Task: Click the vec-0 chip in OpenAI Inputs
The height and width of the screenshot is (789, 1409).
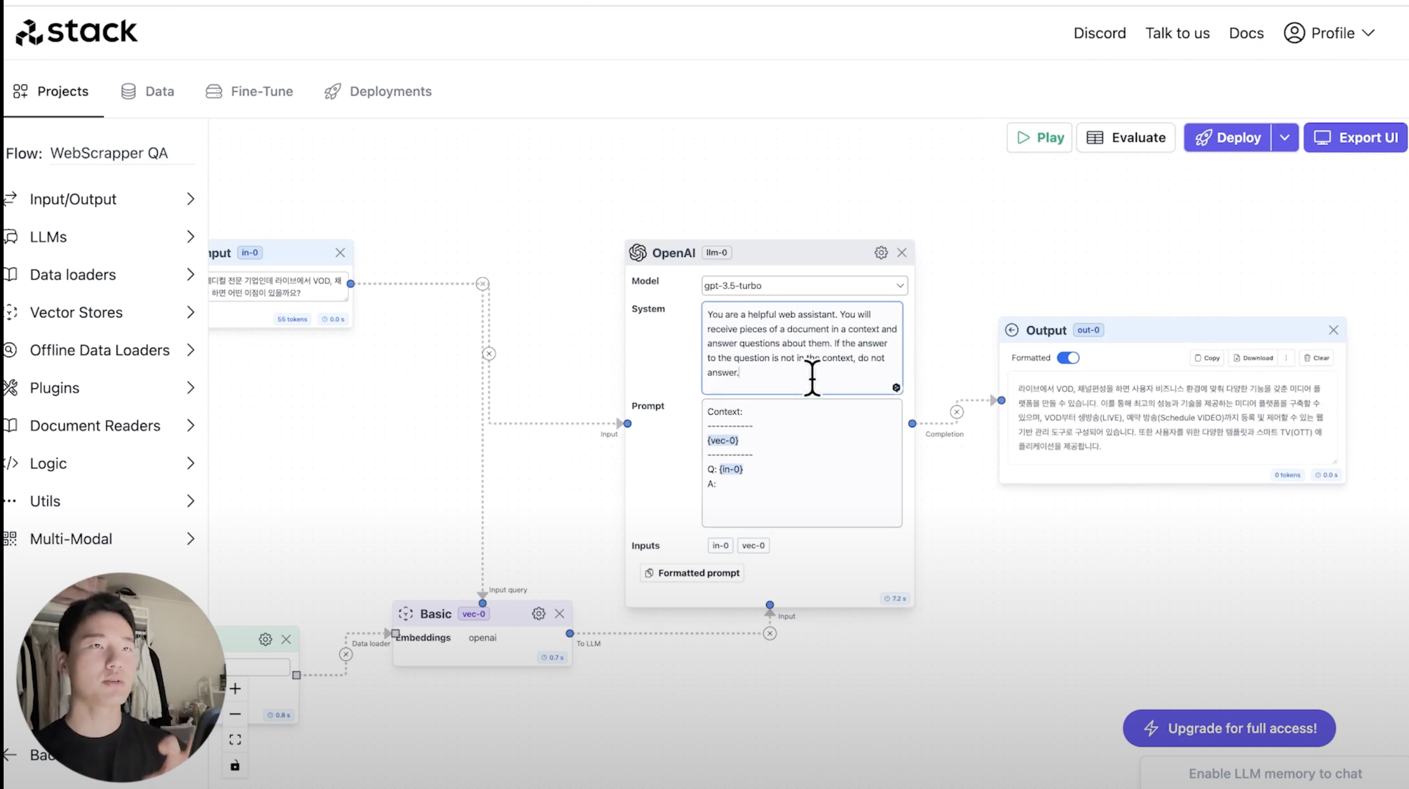Action: pos(753,545)
